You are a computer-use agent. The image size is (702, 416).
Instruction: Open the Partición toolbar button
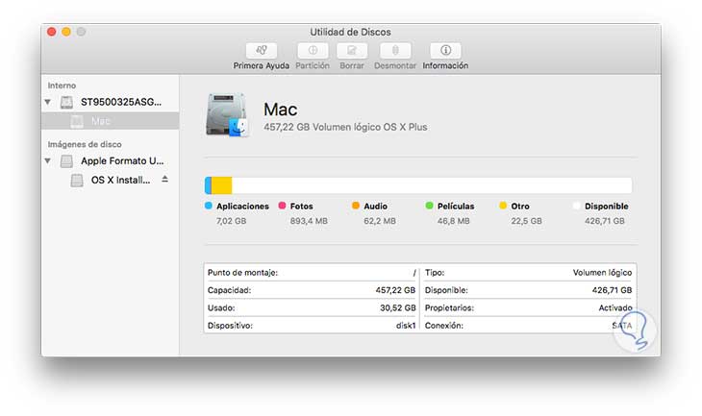(313, 51)
